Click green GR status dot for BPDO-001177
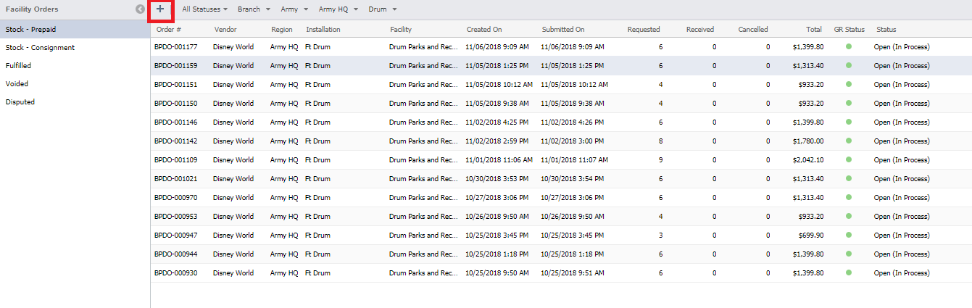Screen dimensions: 972x308 pos(849,46)
